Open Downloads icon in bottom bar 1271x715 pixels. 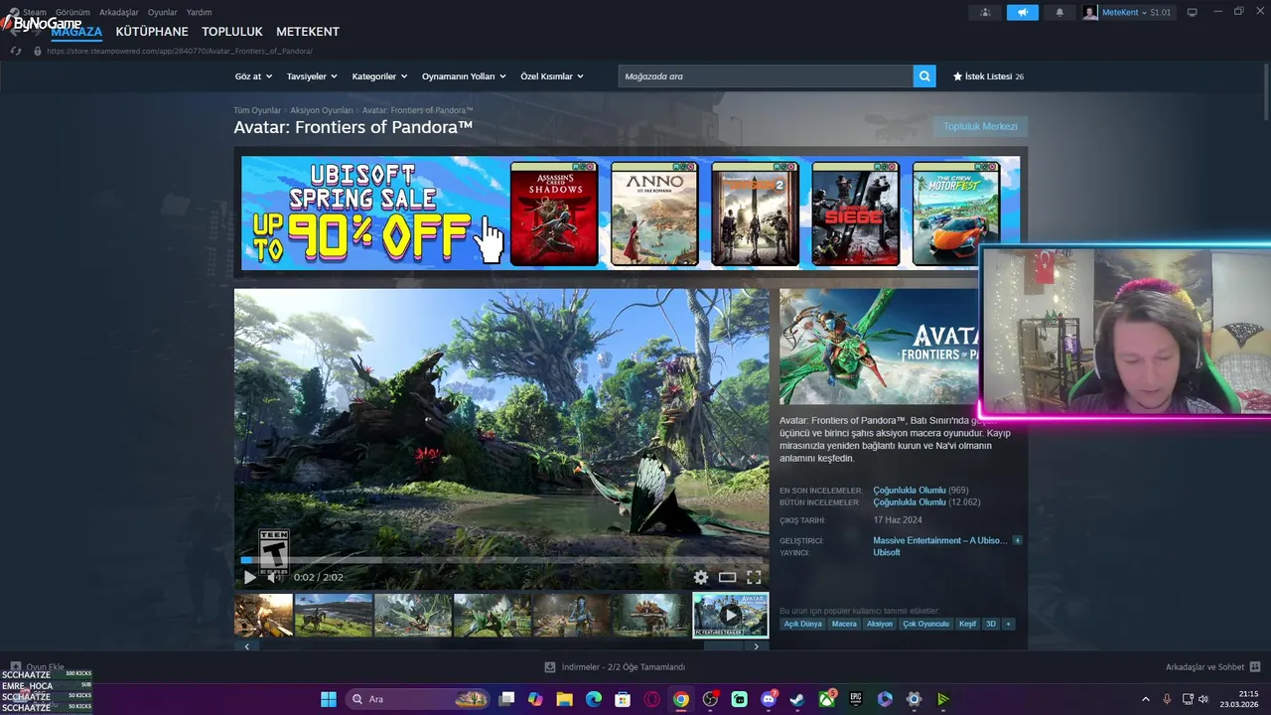click(550, 667)
